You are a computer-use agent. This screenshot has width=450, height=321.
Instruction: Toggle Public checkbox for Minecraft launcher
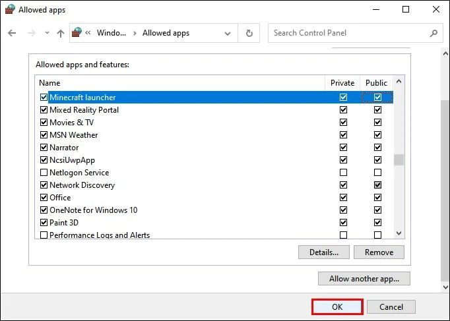pyautogui.click(x=377, y=97)
